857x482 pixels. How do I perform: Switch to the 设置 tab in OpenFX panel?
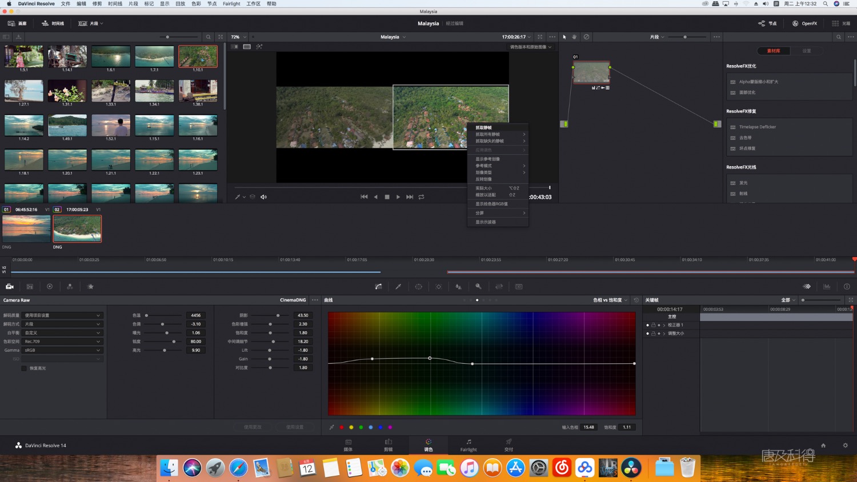point(806,51)
